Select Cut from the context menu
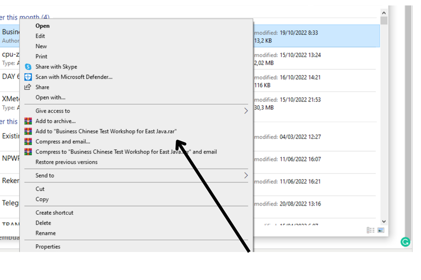This screenshot has width=421, height=280. (40, 189)
